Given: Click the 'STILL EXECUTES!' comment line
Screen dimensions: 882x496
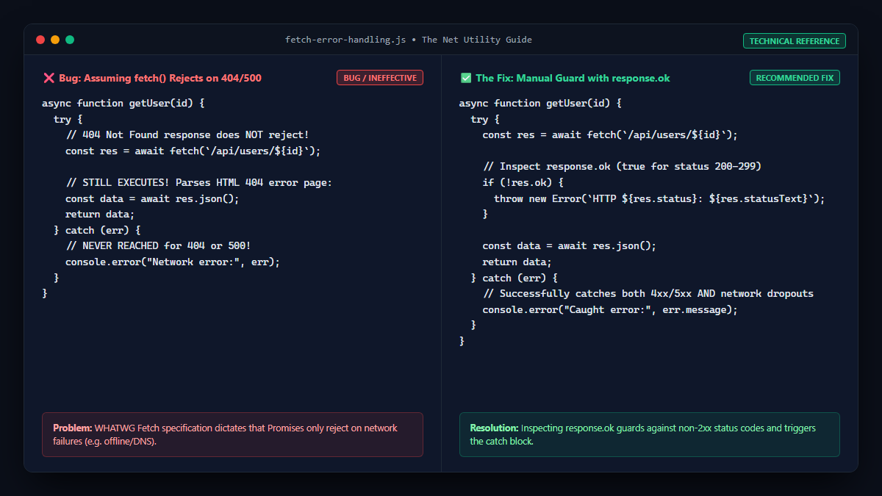Looking at the screenshot, I should 198,183.
